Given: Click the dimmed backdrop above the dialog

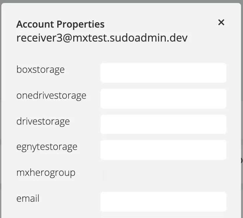Looking at the screenshot, I should tap(122, 1).
